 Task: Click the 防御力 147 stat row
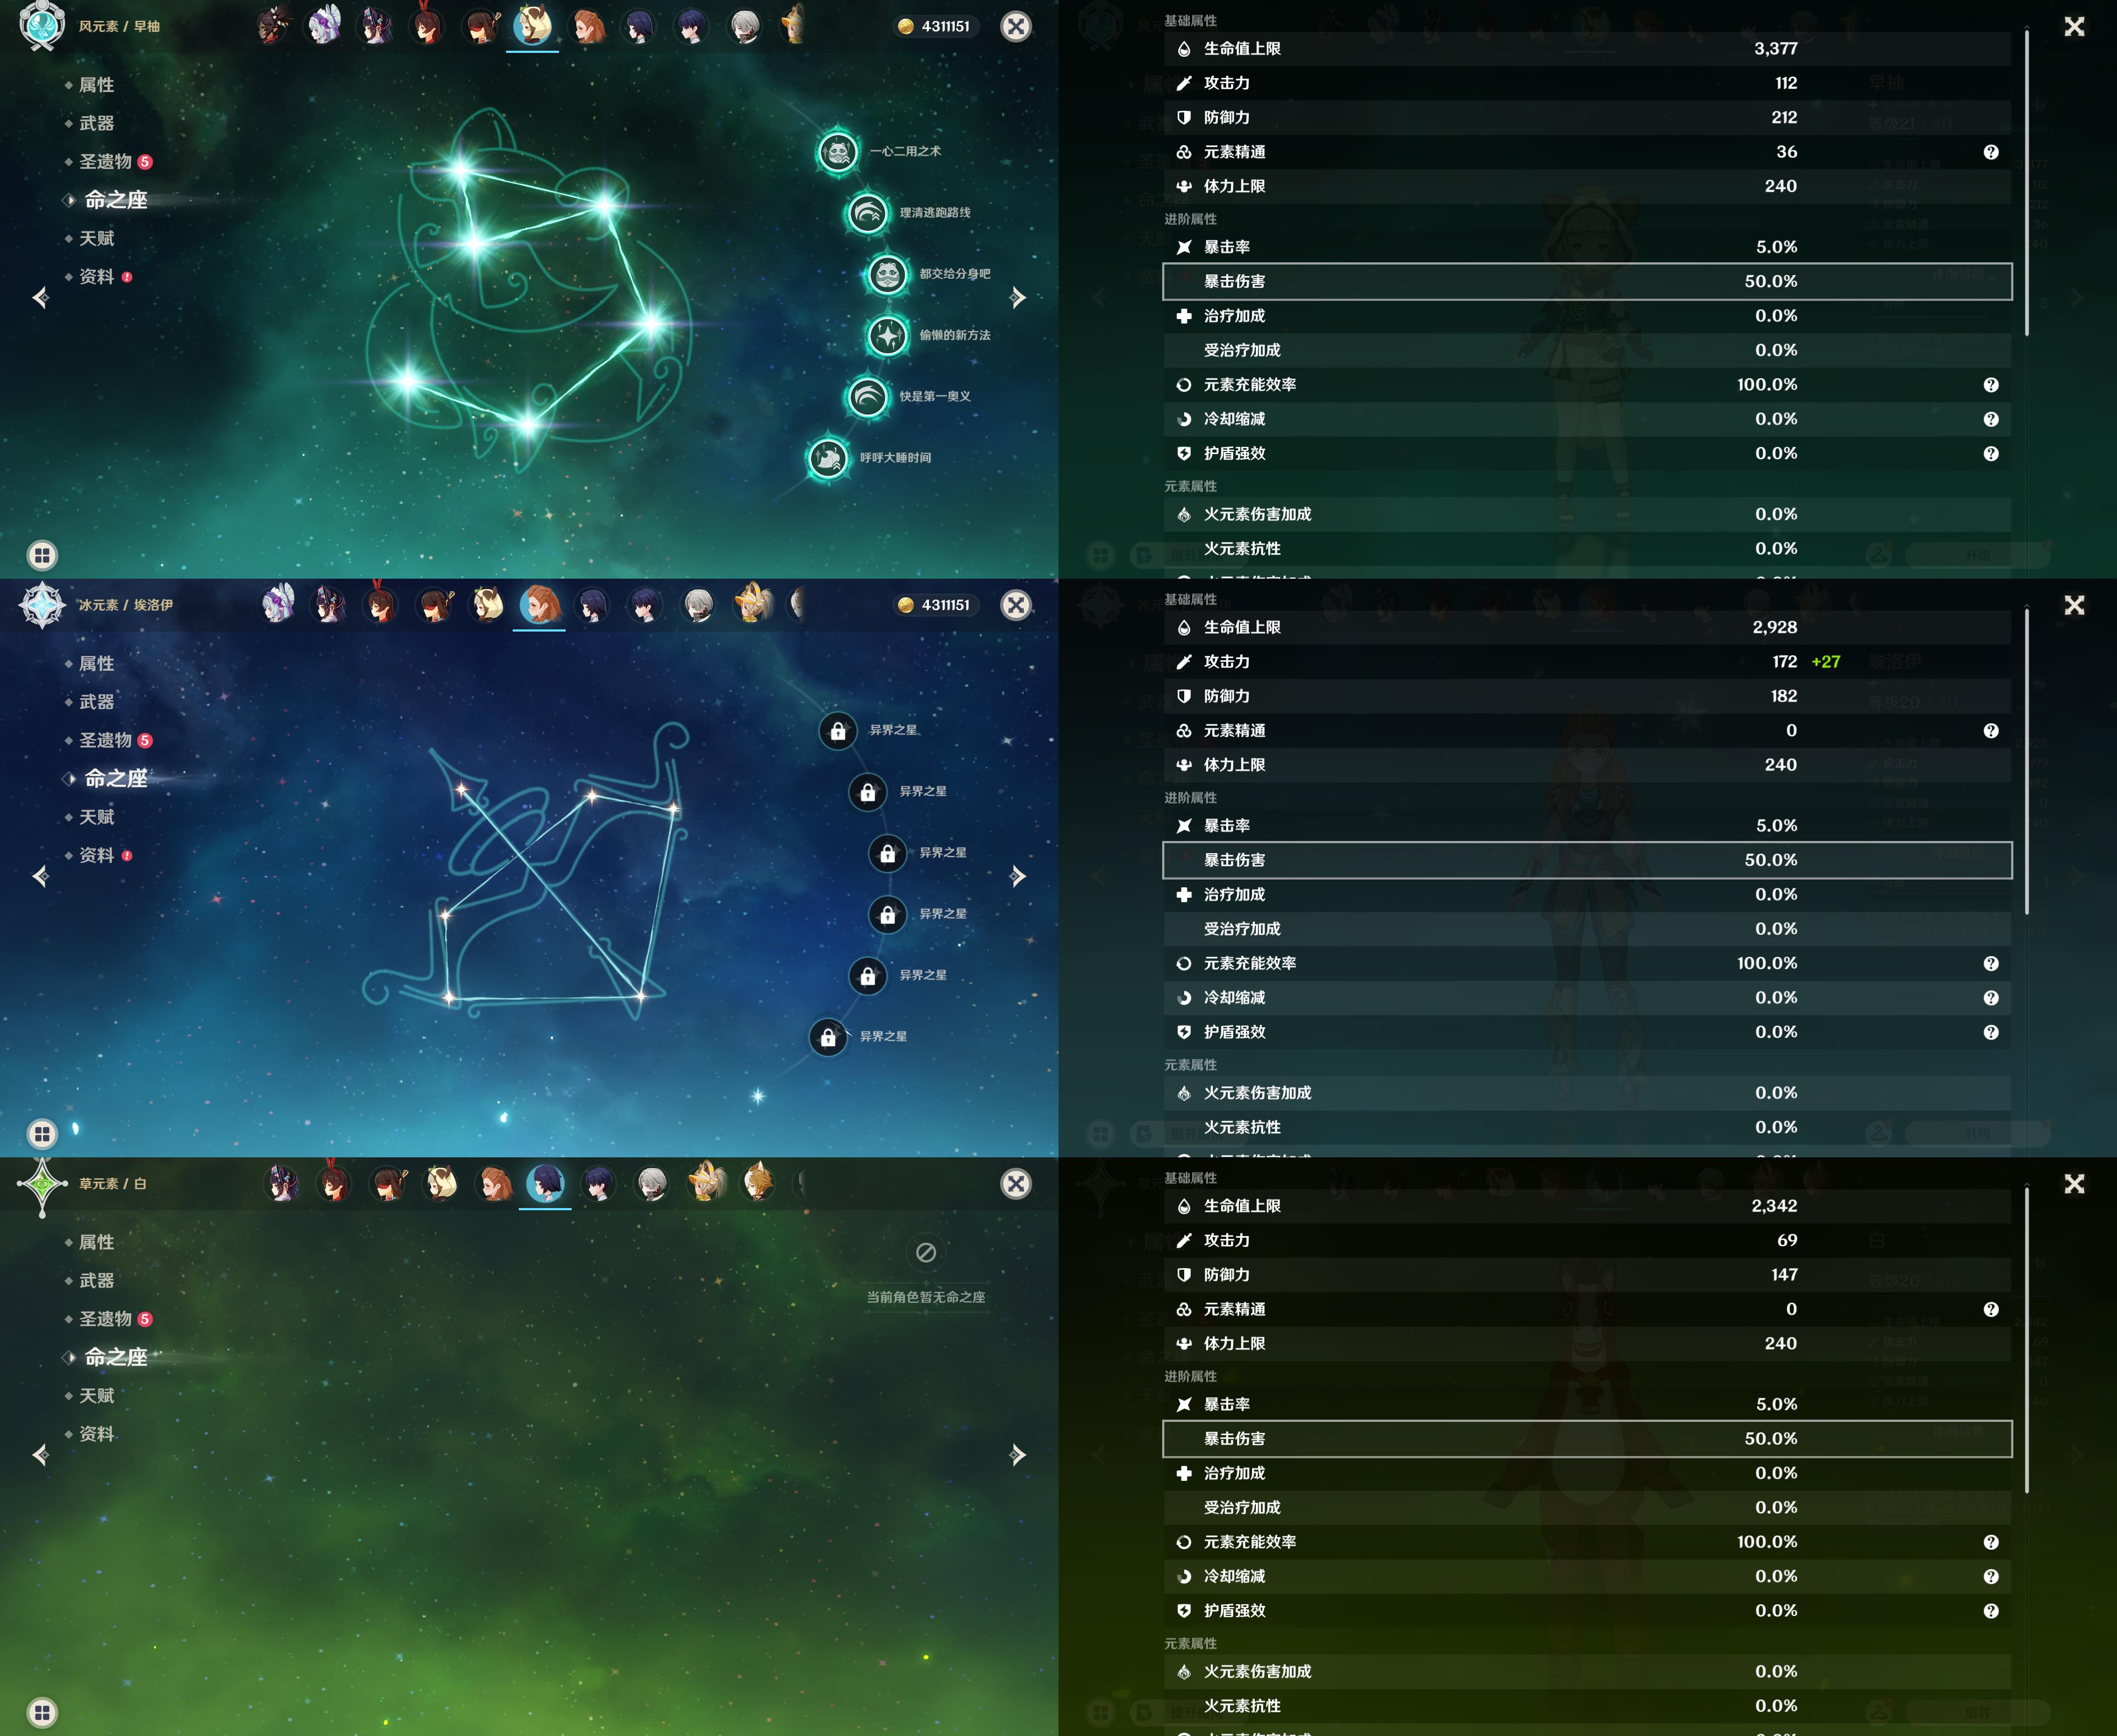(1587, 1275)
